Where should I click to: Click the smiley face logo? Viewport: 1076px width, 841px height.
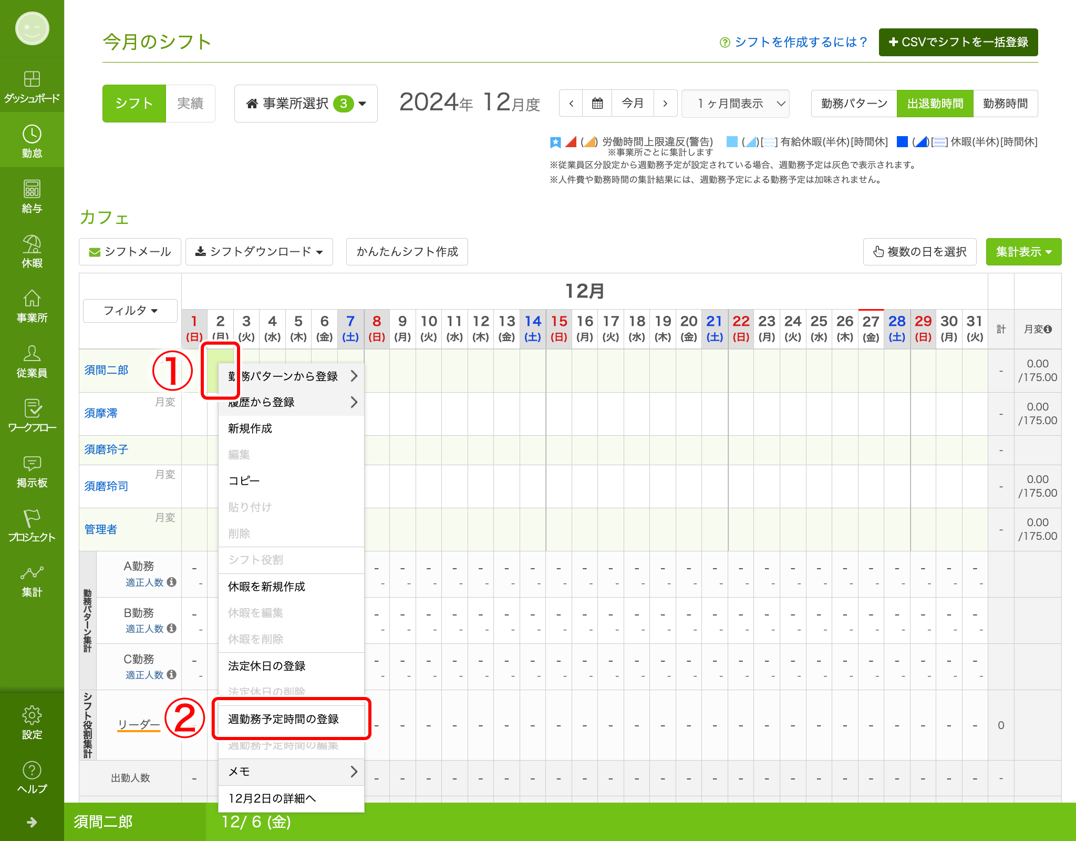(x=32, y=28)
